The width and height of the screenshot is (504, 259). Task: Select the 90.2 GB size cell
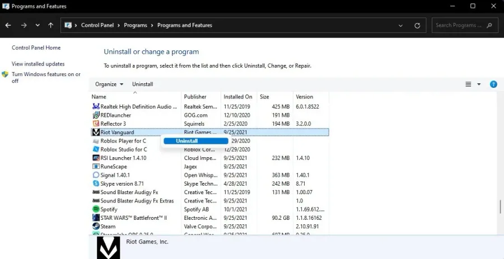pyautogui.click(x=281, y=218)
